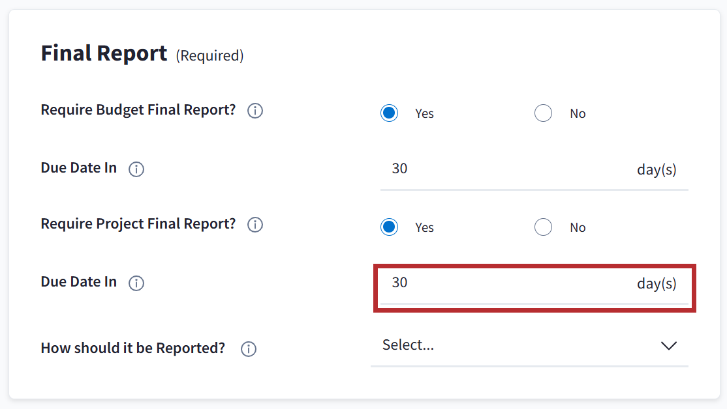Click the How should it be Reported label

point(133,348)
